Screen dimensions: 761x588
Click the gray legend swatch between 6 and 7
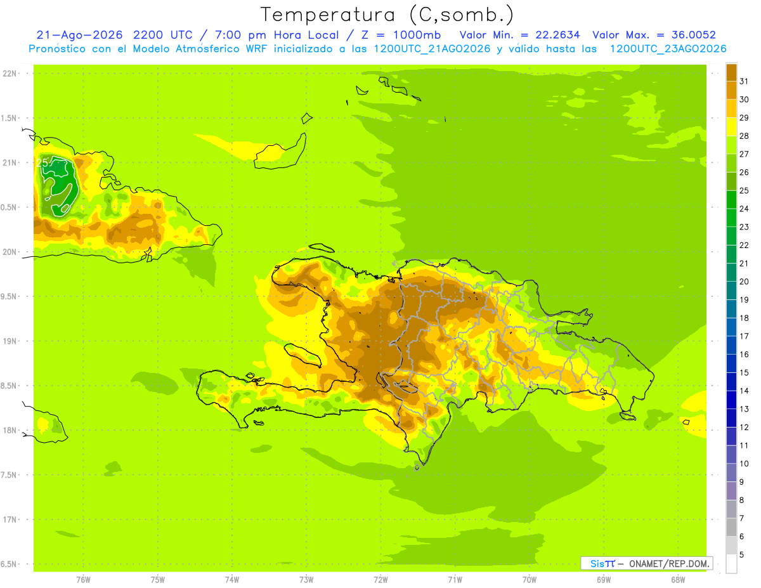tap(731, 528)
